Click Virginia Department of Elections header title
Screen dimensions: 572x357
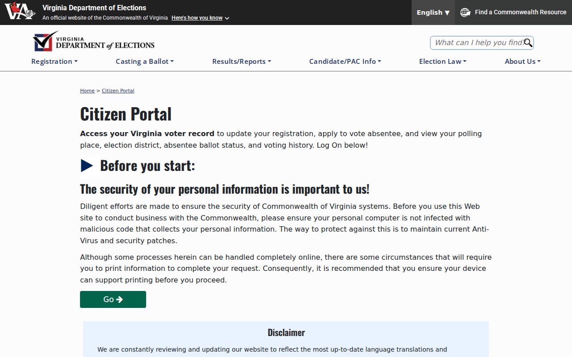(94, 8)
